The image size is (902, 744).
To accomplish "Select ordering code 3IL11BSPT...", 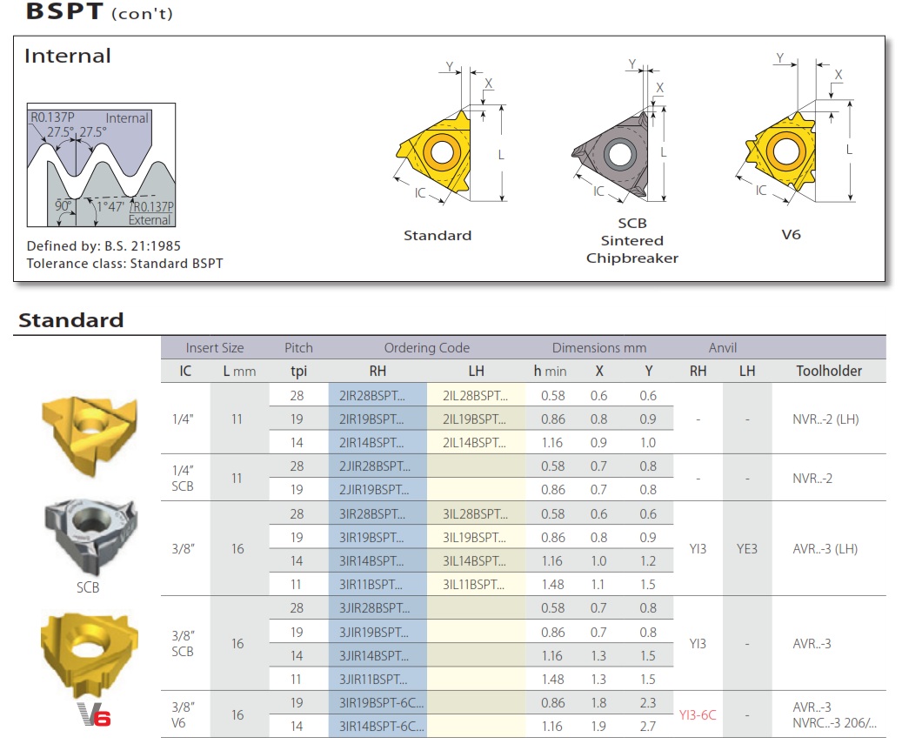I will click(473, 585).
